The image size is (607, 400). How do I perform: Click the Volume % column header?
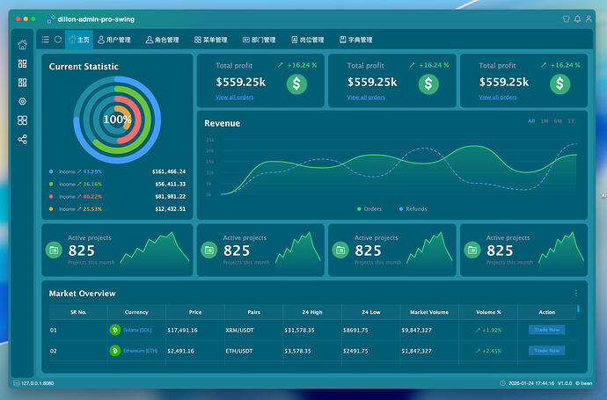pos(488,312)
